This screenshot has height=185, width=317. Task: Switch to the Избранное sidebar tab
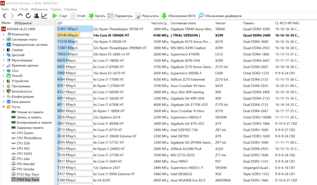23,23
